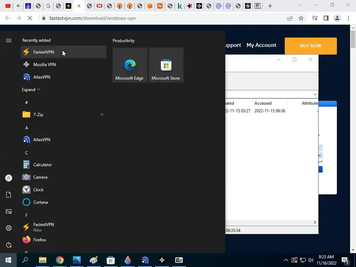Launch Firefox from the Start menu

click(x=64, y=240)
